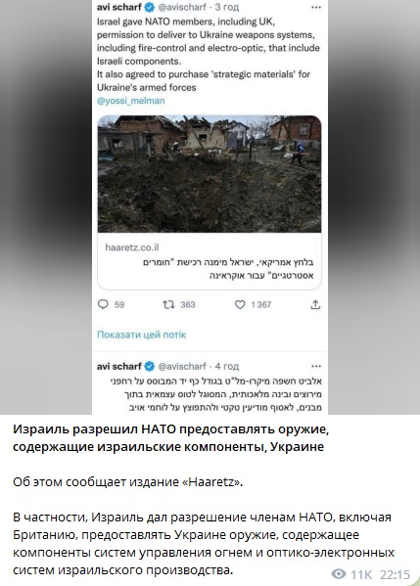Image resolution: width=420 pixels, height=586 pixels.
Task: Click the avi scharf name in first tweet
Action: tap(118, 7)
